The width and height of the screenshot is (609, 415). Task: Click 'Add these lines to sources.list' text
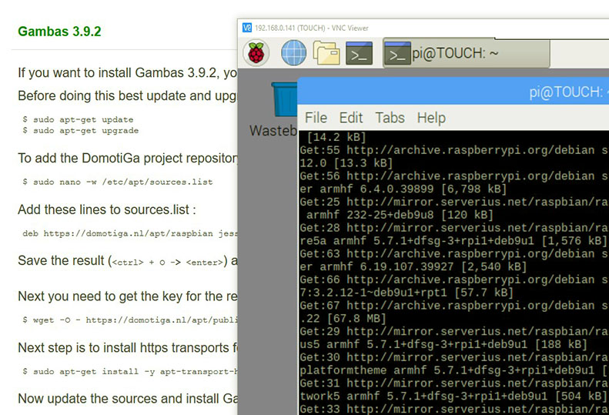[x=107, y=209]
